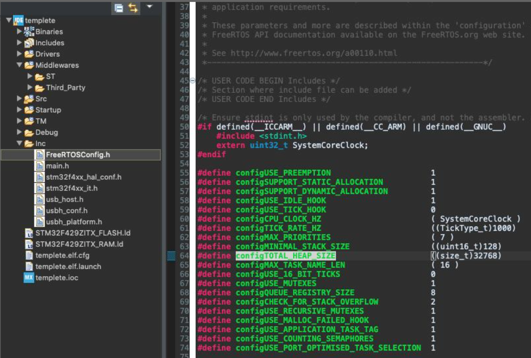531x358 pixels.
Task: Expand the Drivers folder
Action: point(19,54)
